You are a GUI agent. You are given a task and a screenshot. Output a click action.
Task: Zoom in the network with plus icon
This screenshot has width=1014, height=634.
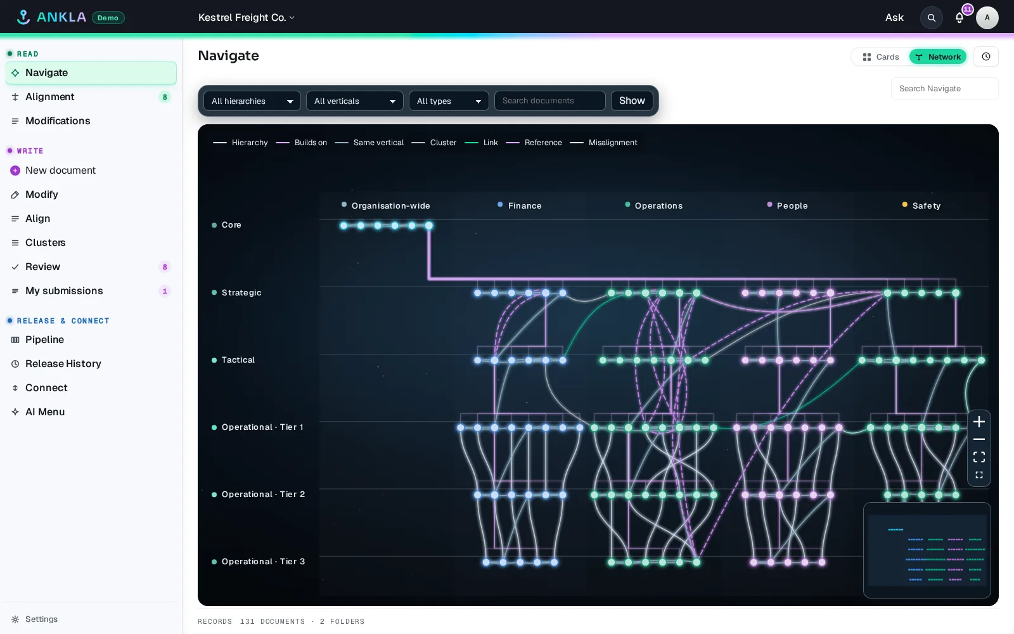point(979,422)
